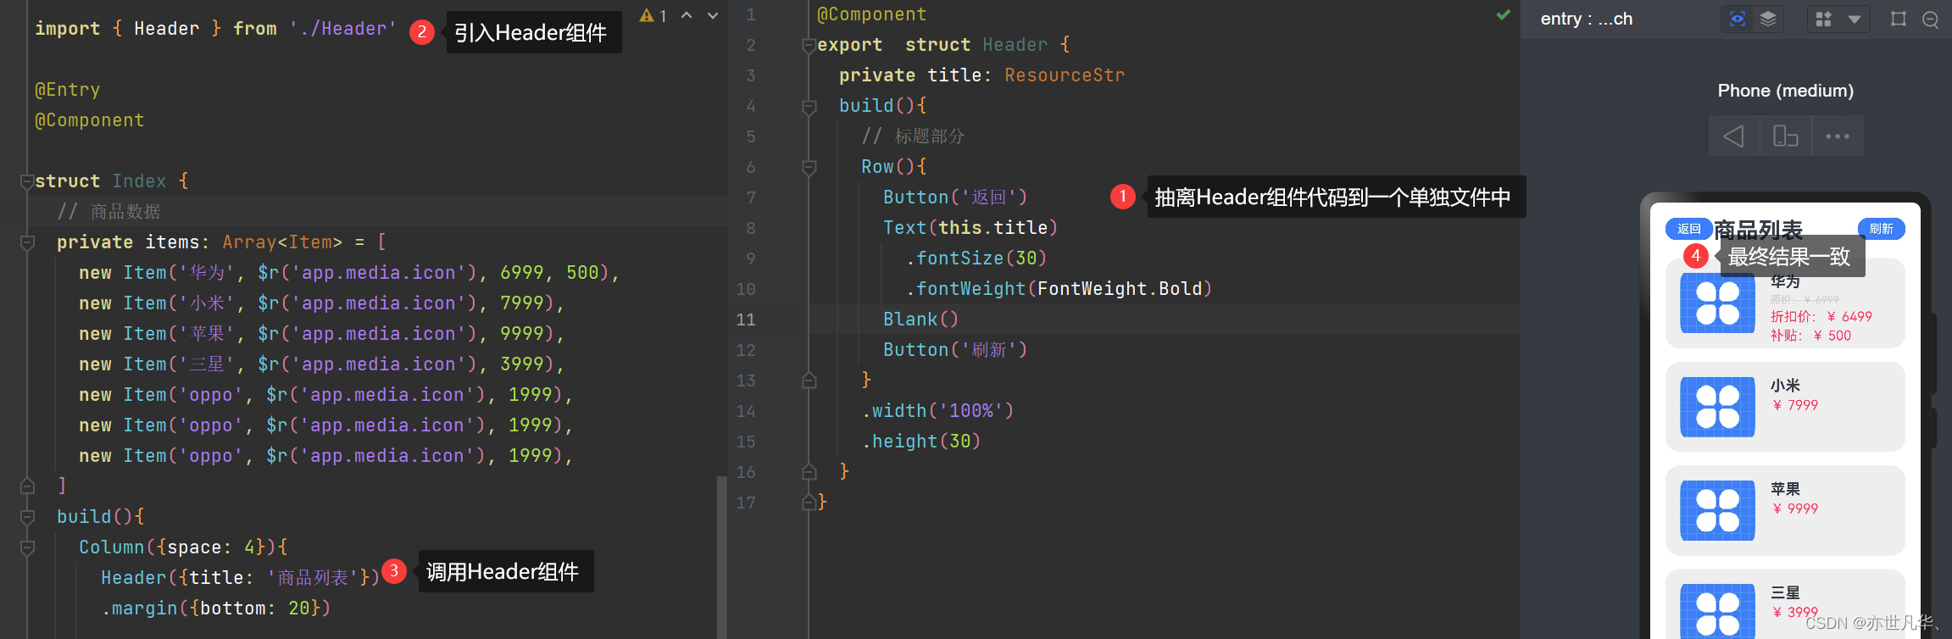Image resolution: width=1952 pixels, height=639 pixels.
Task: Tap the 刷新 button in the phone preview
Action: pyautogui.click(x=1881, y=229)
